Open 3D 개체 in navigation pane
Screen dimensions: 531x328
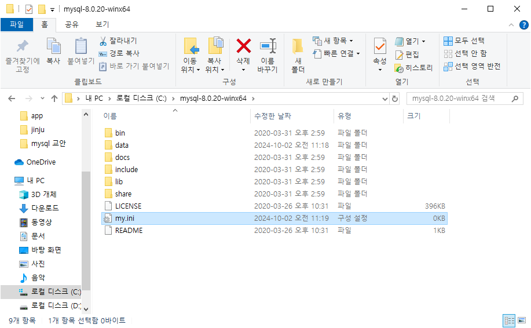coord(43,195)
